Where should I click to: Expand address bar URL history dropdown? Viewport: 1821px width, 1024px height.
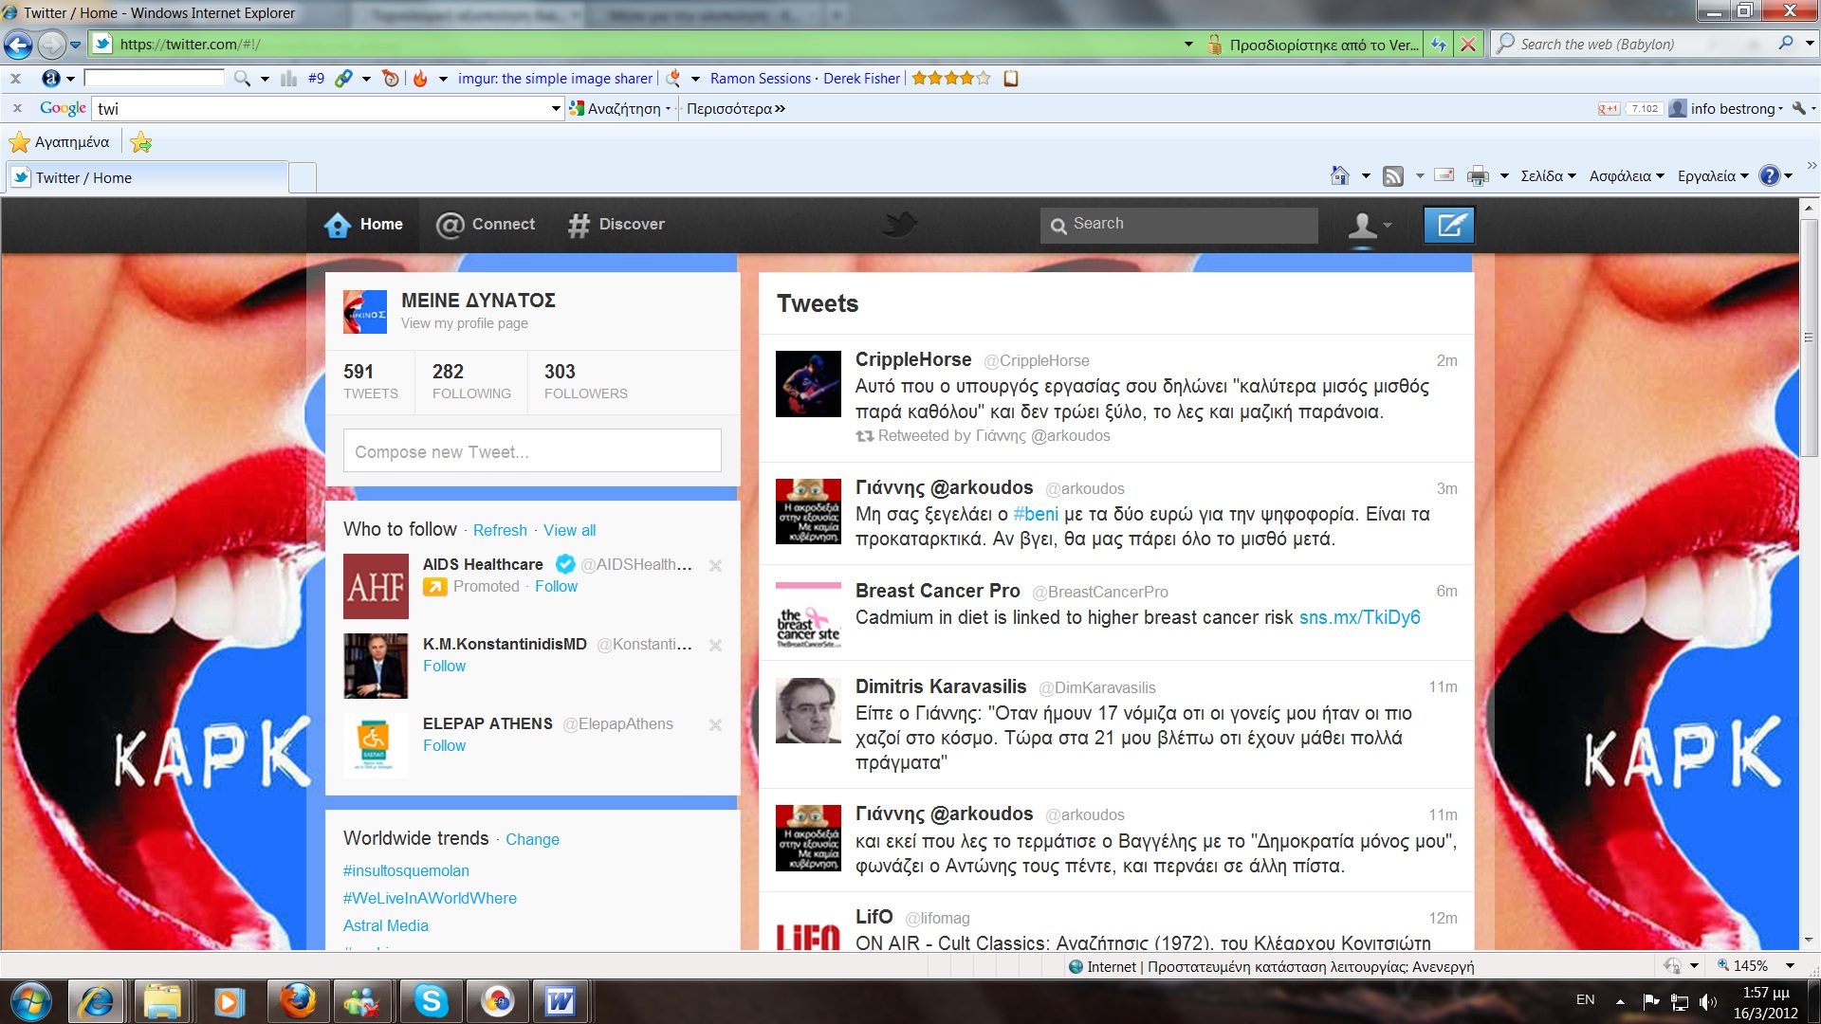[x=1188, y=45]
